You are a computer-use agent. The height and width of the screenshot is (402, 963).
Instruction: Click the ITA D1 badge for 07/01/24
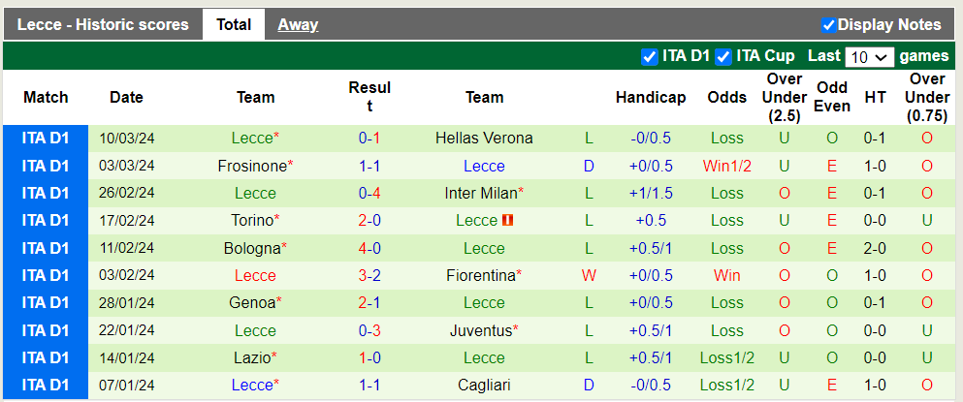coord(46,386)
